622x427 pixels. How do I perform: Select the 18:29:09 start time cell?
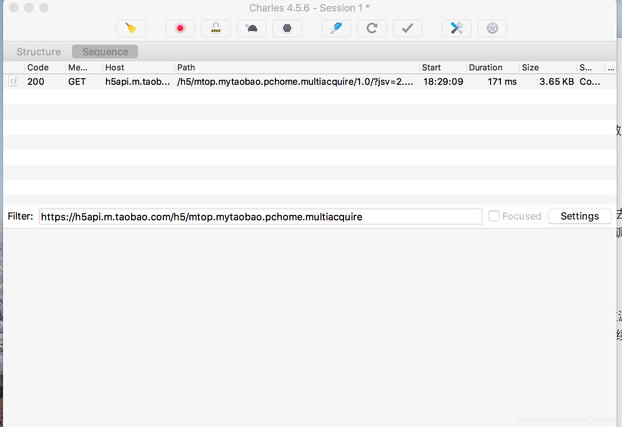point(443,81)
